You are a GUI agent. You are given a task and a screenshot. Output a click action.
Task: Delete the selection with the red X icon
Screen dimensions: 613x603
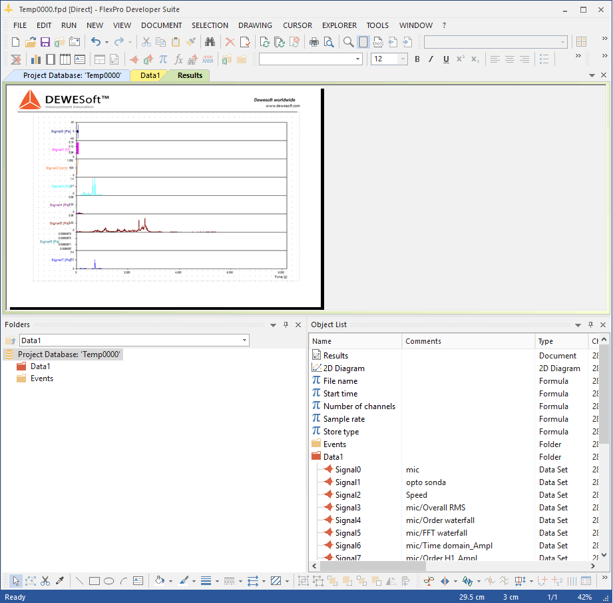click(230, 42)
